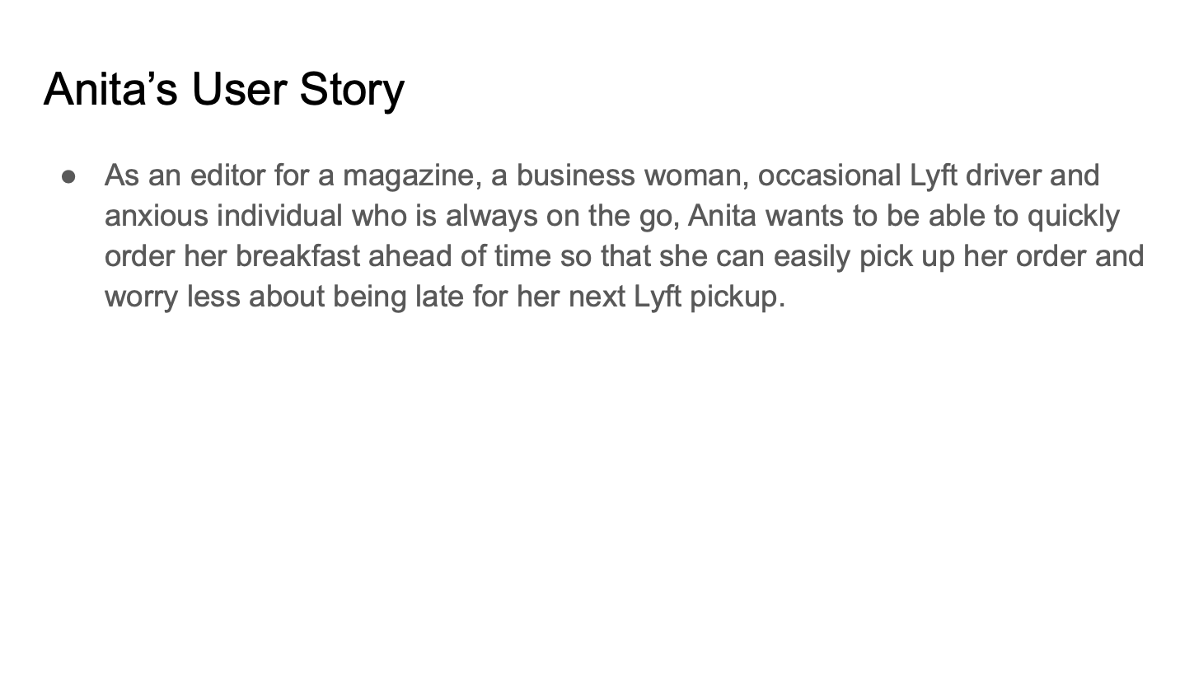The width and height of the screenshot is (1194, 683).
Task: Click the word "breakfast" in the third line
Action: tap(298, 256)
